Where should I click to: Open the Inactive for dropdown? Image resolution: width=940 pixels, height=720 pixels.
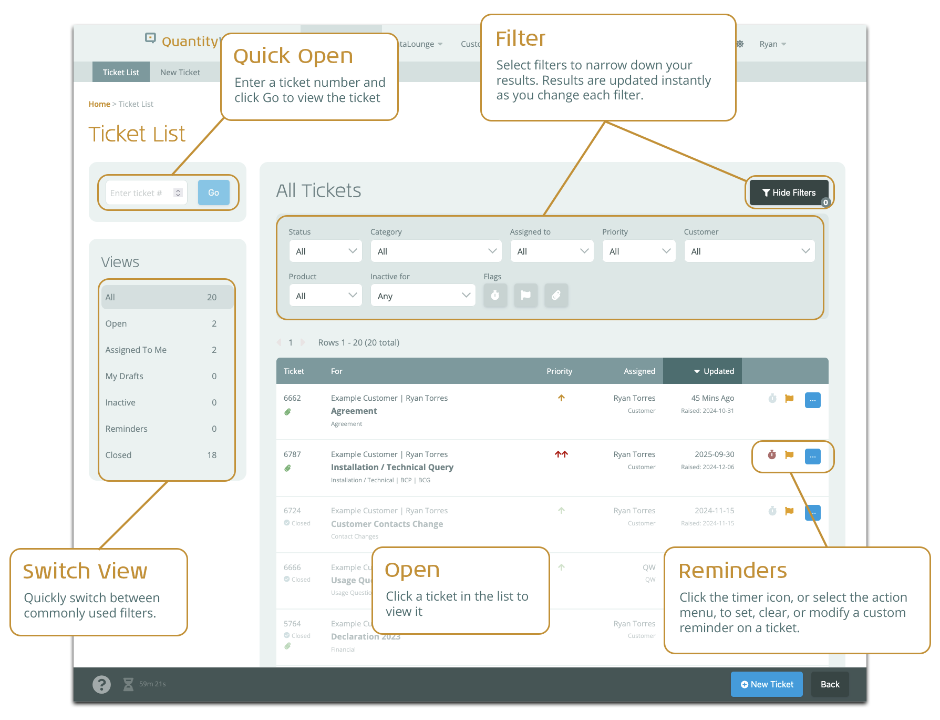coord(422,296)
